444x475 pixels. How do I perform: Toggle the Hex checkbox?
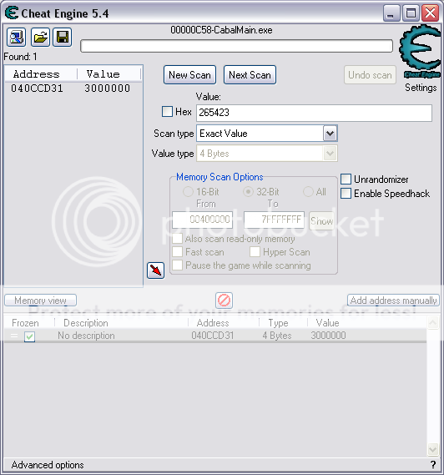point(167,112)
